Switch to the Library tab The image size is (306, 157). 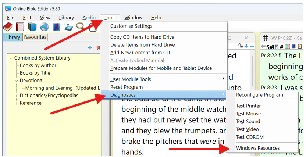pos(13,37)
